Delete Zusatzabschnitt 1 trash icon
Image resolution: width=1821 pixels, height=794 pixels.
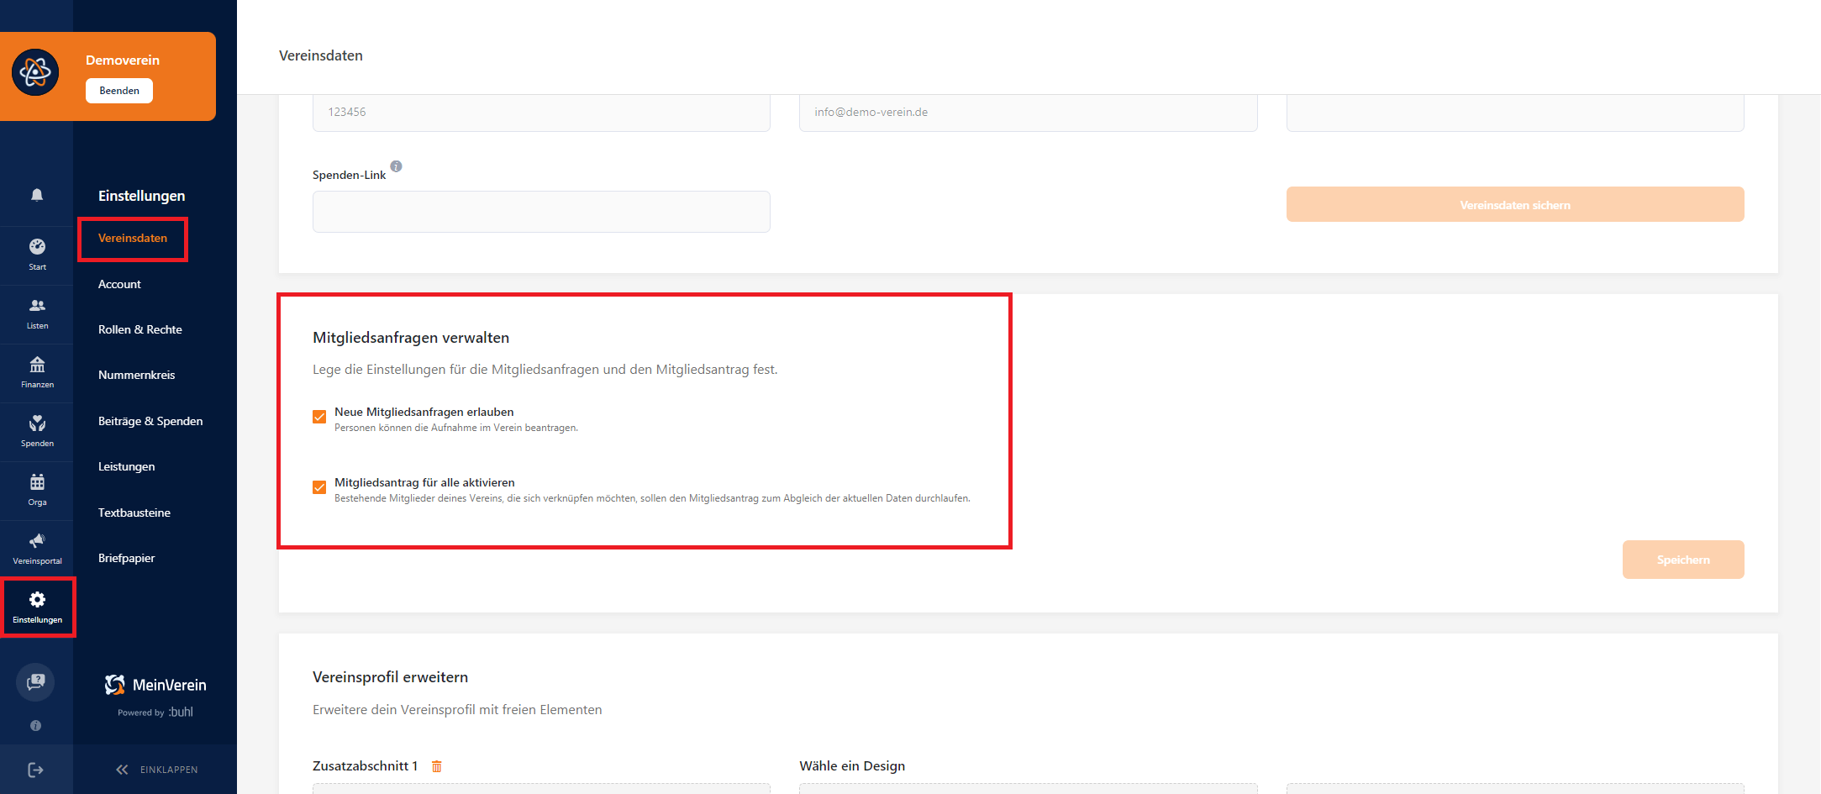pyautogui.click(x=436, y=766)
